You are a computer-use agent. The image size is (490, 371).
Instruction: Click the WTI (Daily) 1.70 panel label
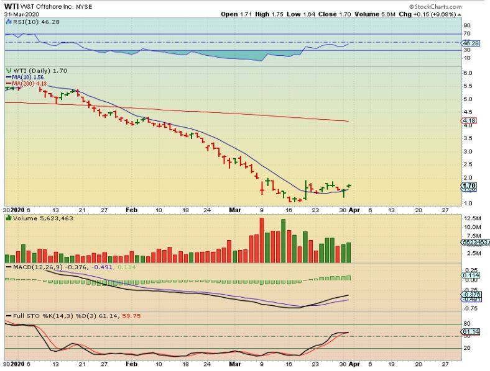40,71
